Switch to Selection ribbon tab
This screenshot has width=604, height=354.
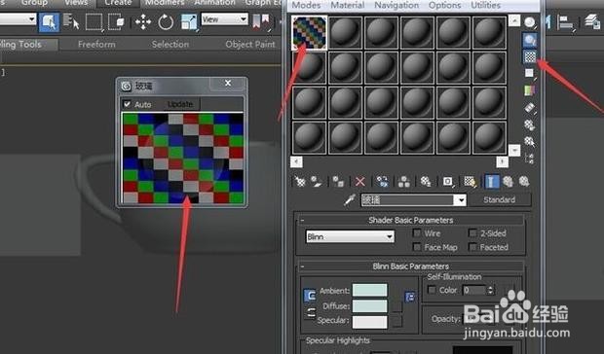pos(170,45)
